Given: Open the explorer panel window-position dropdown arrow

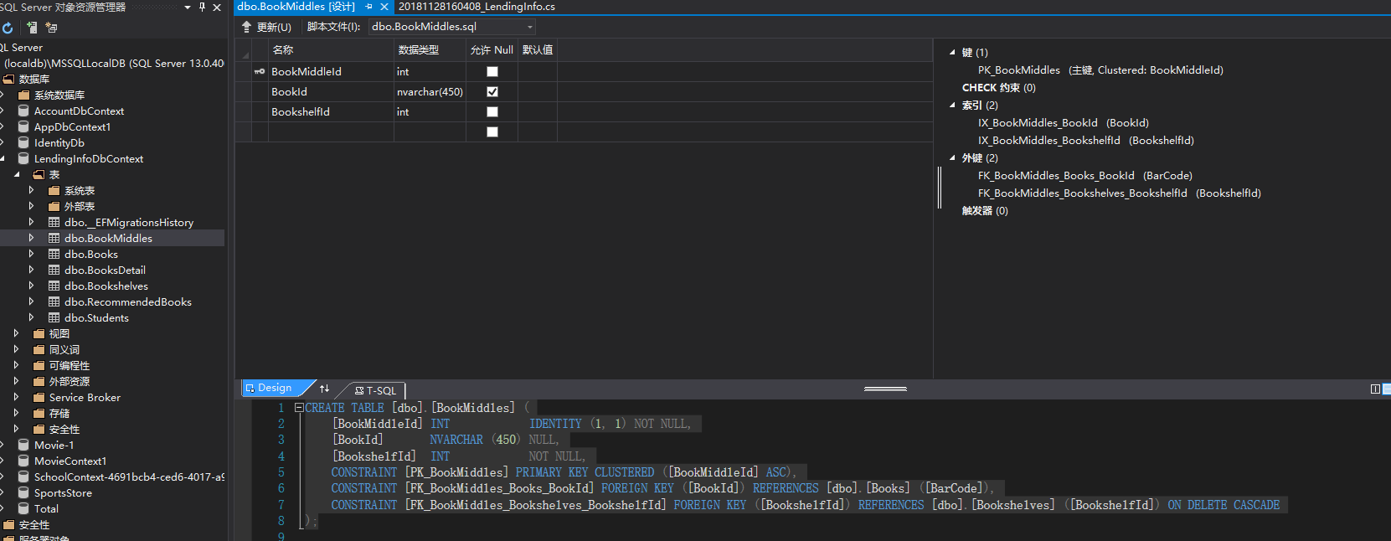Looking at the screenshot, I should [188, 8].
